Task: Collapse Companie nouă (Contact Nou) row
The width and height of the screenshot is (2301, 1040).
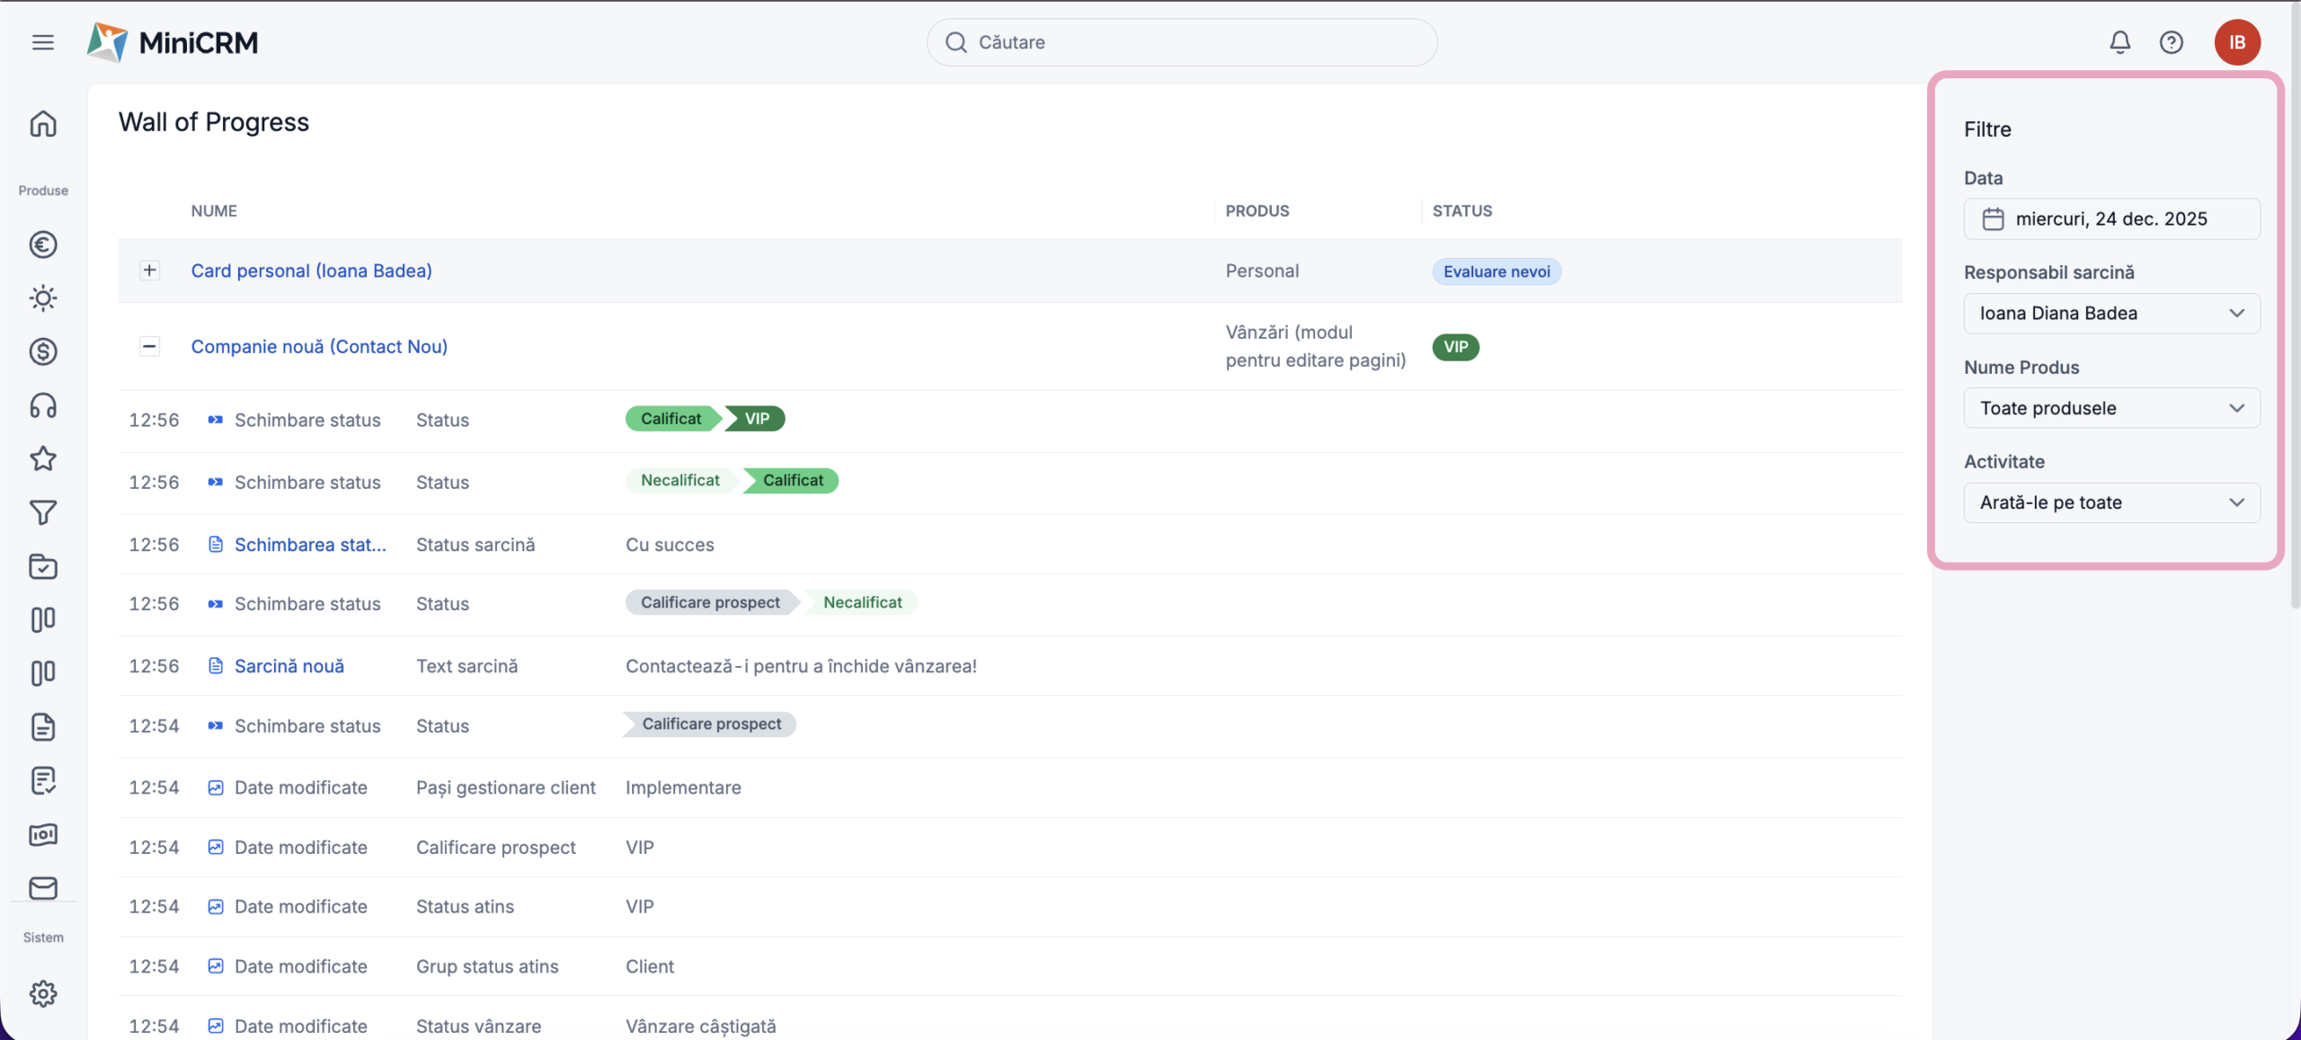Action: [150, 346]
